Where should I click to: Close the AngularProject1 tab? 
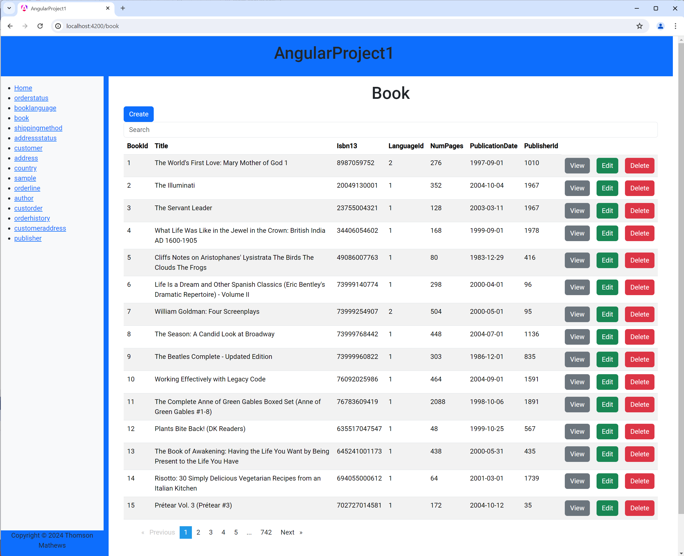point(108,8)
